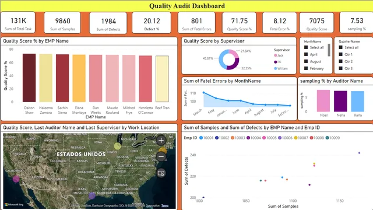Click the 20.12 Defect % card
The width and height of the screenshot is (373, 210).
[x=152, y=23]
